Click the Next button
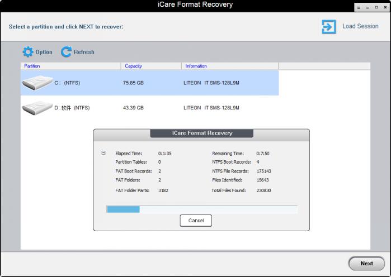 point(366,263)
